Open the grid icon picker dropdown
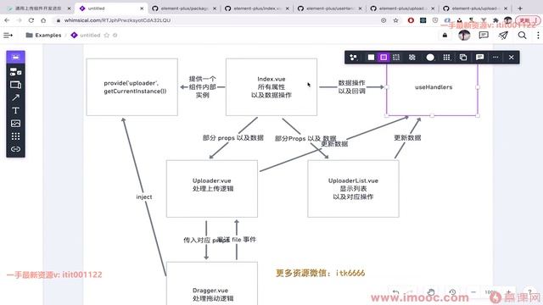Image resolution: width=543 pixels, height=305 pixels. point(447,58)
